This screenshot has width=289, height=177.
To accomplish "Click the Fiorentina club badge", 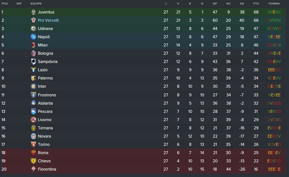I will (x=33, y=169).
